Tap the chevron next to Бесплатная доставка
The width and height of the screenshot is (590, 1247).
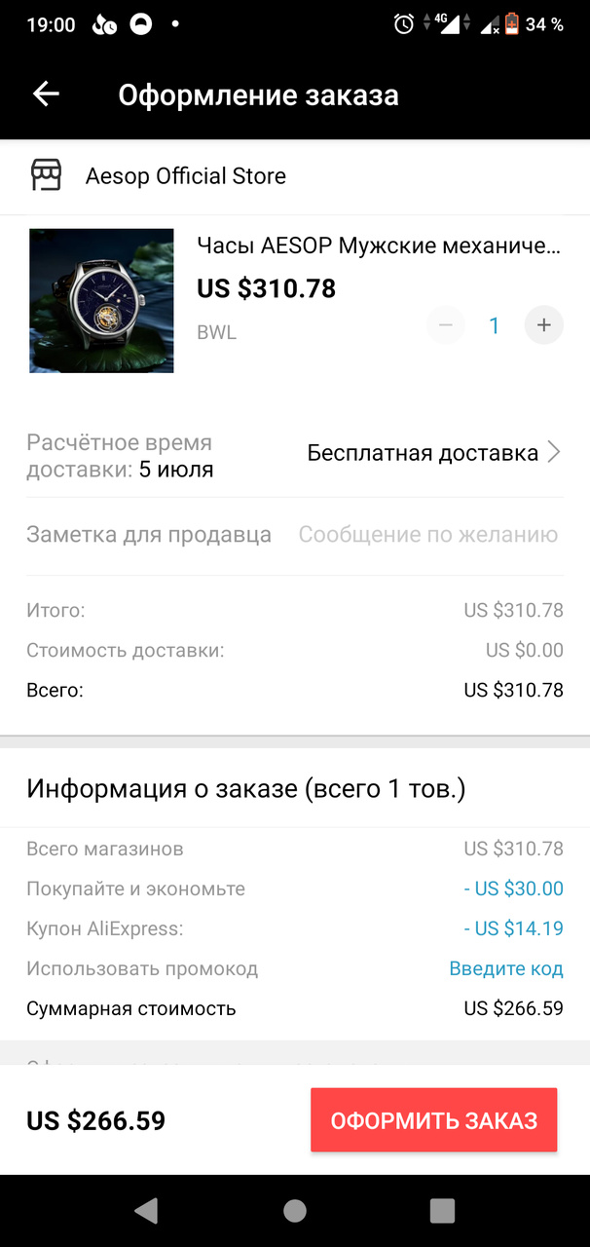tap(554, 453)
